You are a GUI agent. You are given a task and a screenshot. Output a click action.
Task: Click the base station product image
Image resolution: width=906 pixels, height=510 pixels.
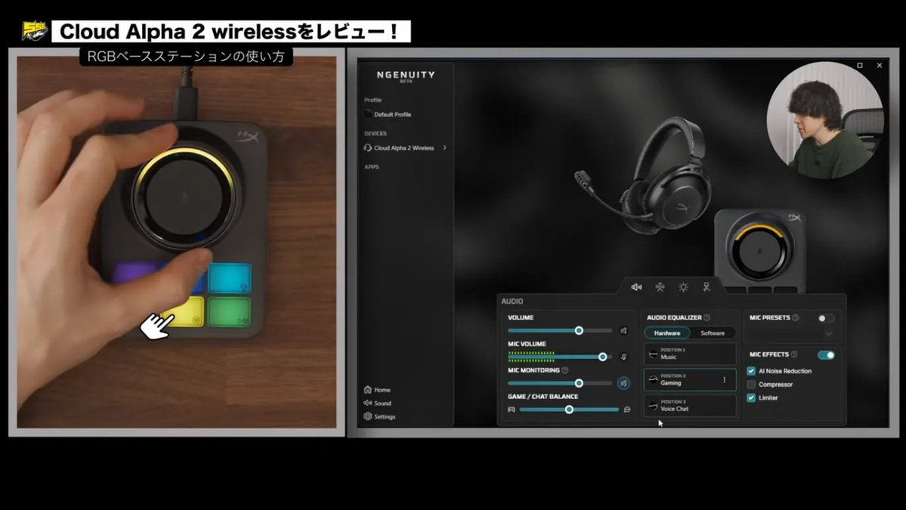760,252
